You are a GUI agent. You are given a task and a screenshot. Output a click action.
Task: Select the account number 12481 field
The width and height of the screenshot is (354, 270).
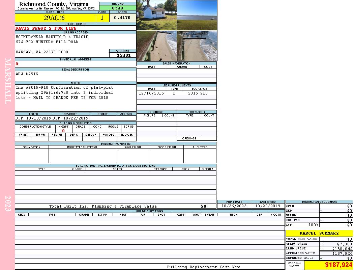[x=123, y=55]
